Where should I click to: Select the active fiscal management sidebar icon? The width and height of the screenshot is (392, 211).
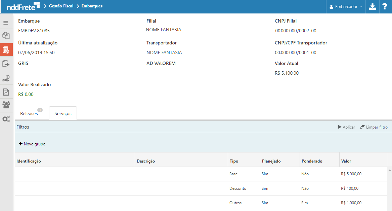(x=6, y=50)
